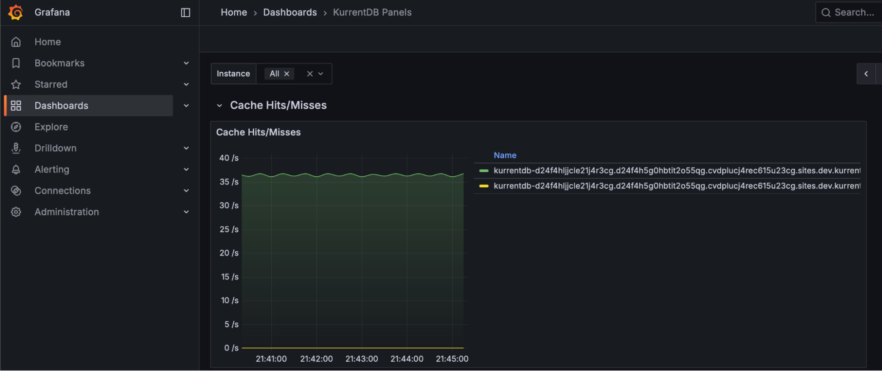Click the Administration gear icon
Viewport: 882px width, 371px height.
[16, 212]
